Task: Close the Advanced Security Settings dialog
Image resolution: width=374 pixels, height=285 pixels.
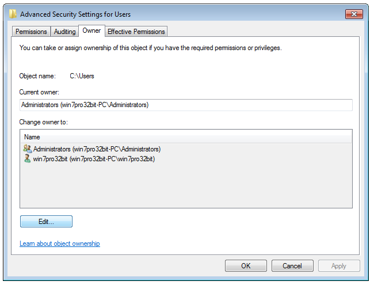Action: [353, 14]
